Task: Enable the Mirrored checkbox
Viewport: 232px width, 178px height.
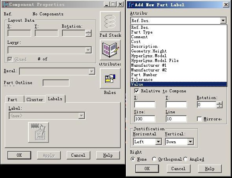Action: (x=199, y=119)
